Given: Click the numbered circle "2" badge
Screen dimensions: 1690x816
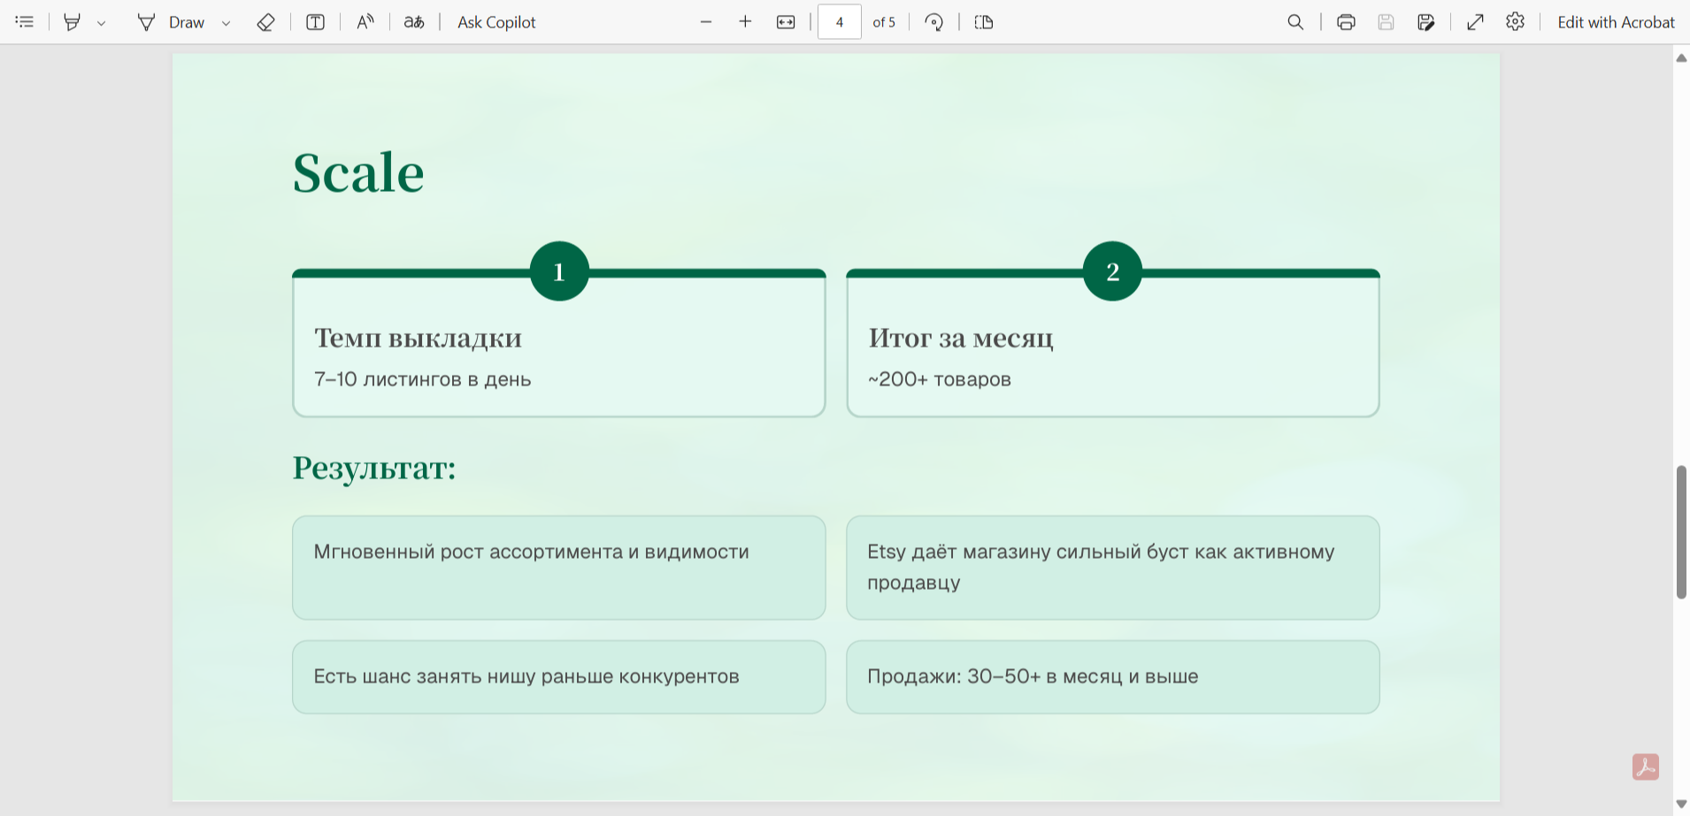Looking at the screenshot, I should point(1113,271).
